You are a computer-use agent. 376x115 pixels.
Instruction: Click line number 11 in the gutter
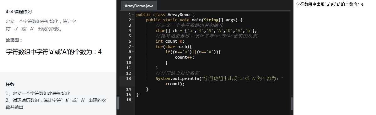(x=129, y=68)
